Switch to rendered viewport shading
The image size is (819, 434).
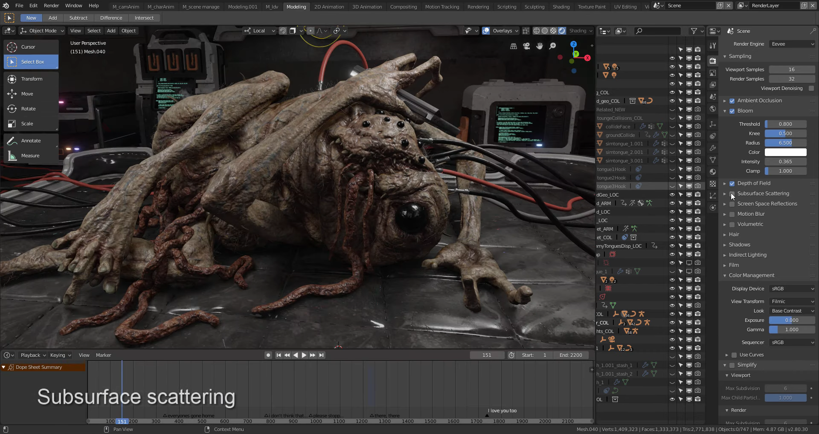click(x=562, y=31)
